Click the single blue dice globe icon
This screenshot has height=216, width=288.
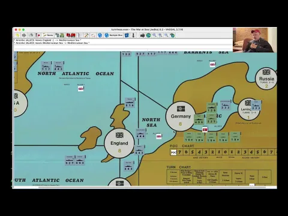(100, 35)
